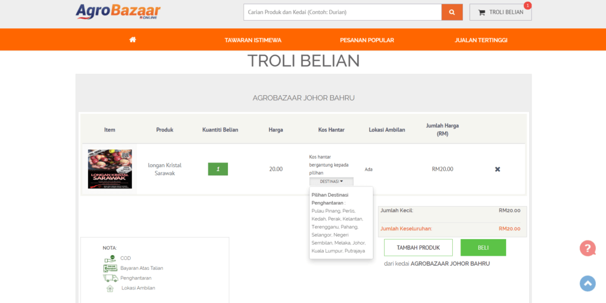Click the Tambah Produk button
The width and height of the screenshot is (606, 303).
coord(418,247)
